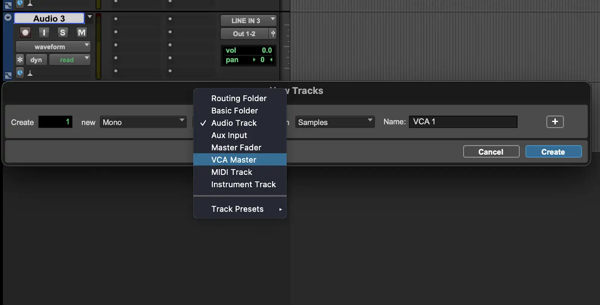Open the waveform track view dropdown

53,47
